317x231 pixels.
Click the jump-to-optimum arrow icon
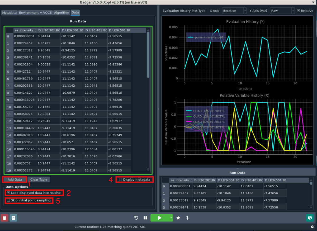187,218
